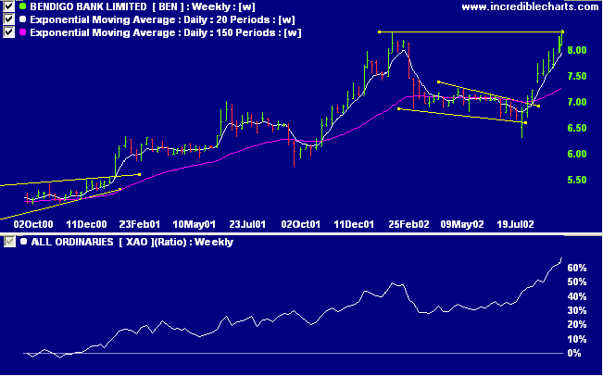Screen dimensions: 603x376
Task: Click the 10May01 date axis label
Action: coord(195,224)
